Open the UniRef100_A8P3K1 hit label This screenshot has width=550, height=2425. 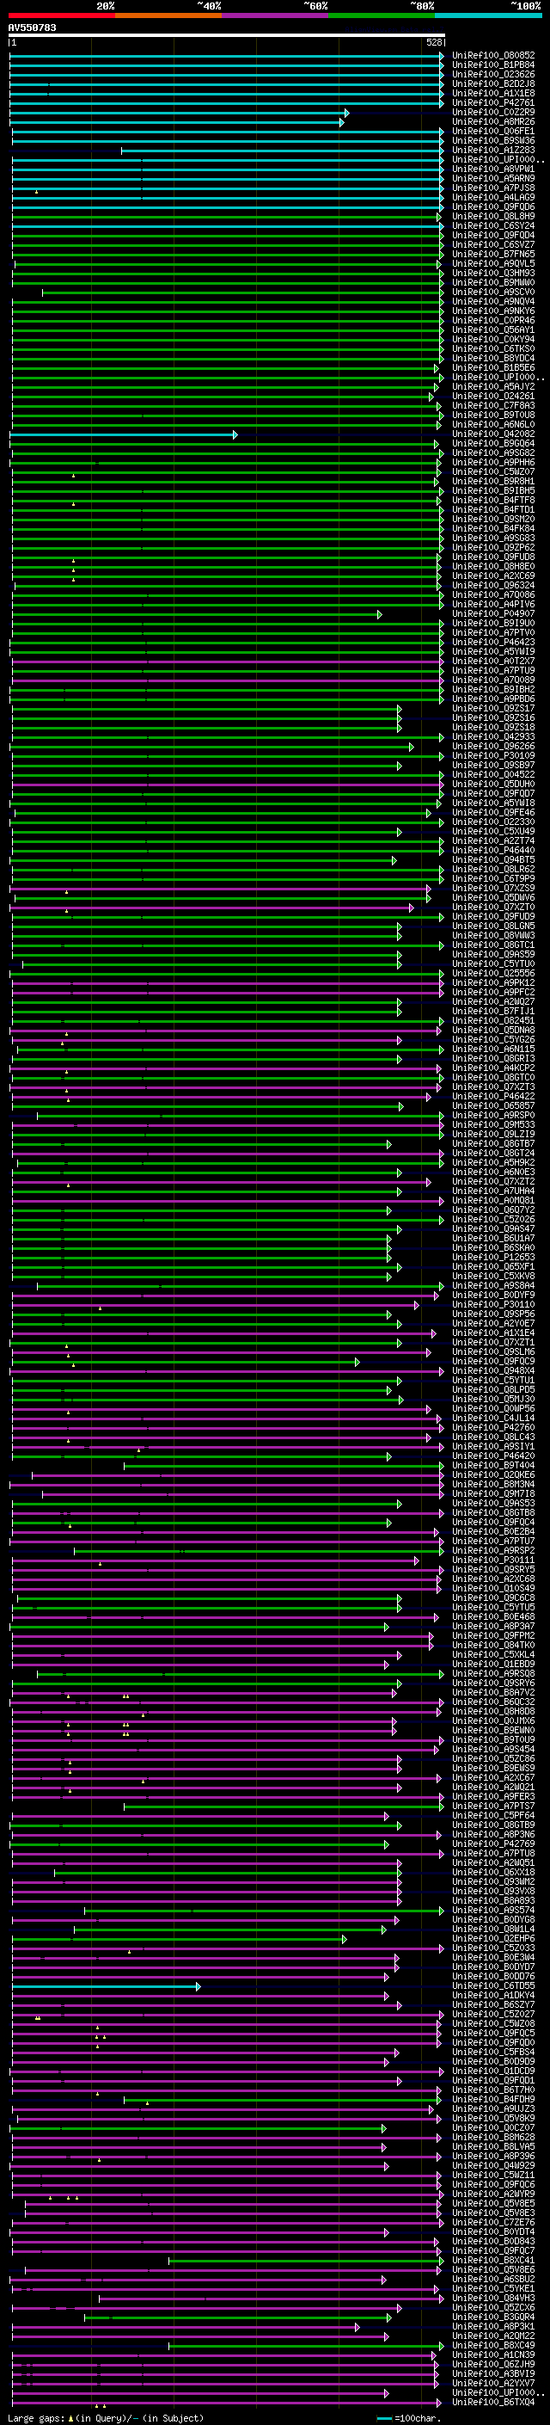(x=493, y=2327)
